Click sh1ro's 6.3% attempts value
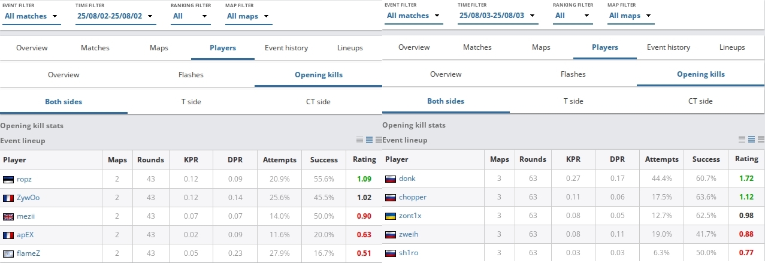 662,253
